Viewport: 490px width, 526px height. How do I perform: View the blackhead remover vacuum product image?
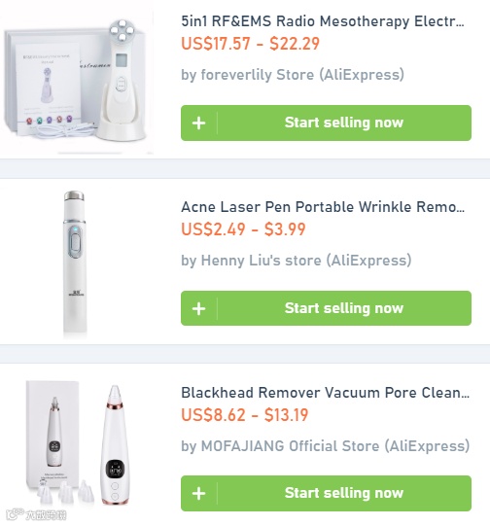(x=79, y=445)
